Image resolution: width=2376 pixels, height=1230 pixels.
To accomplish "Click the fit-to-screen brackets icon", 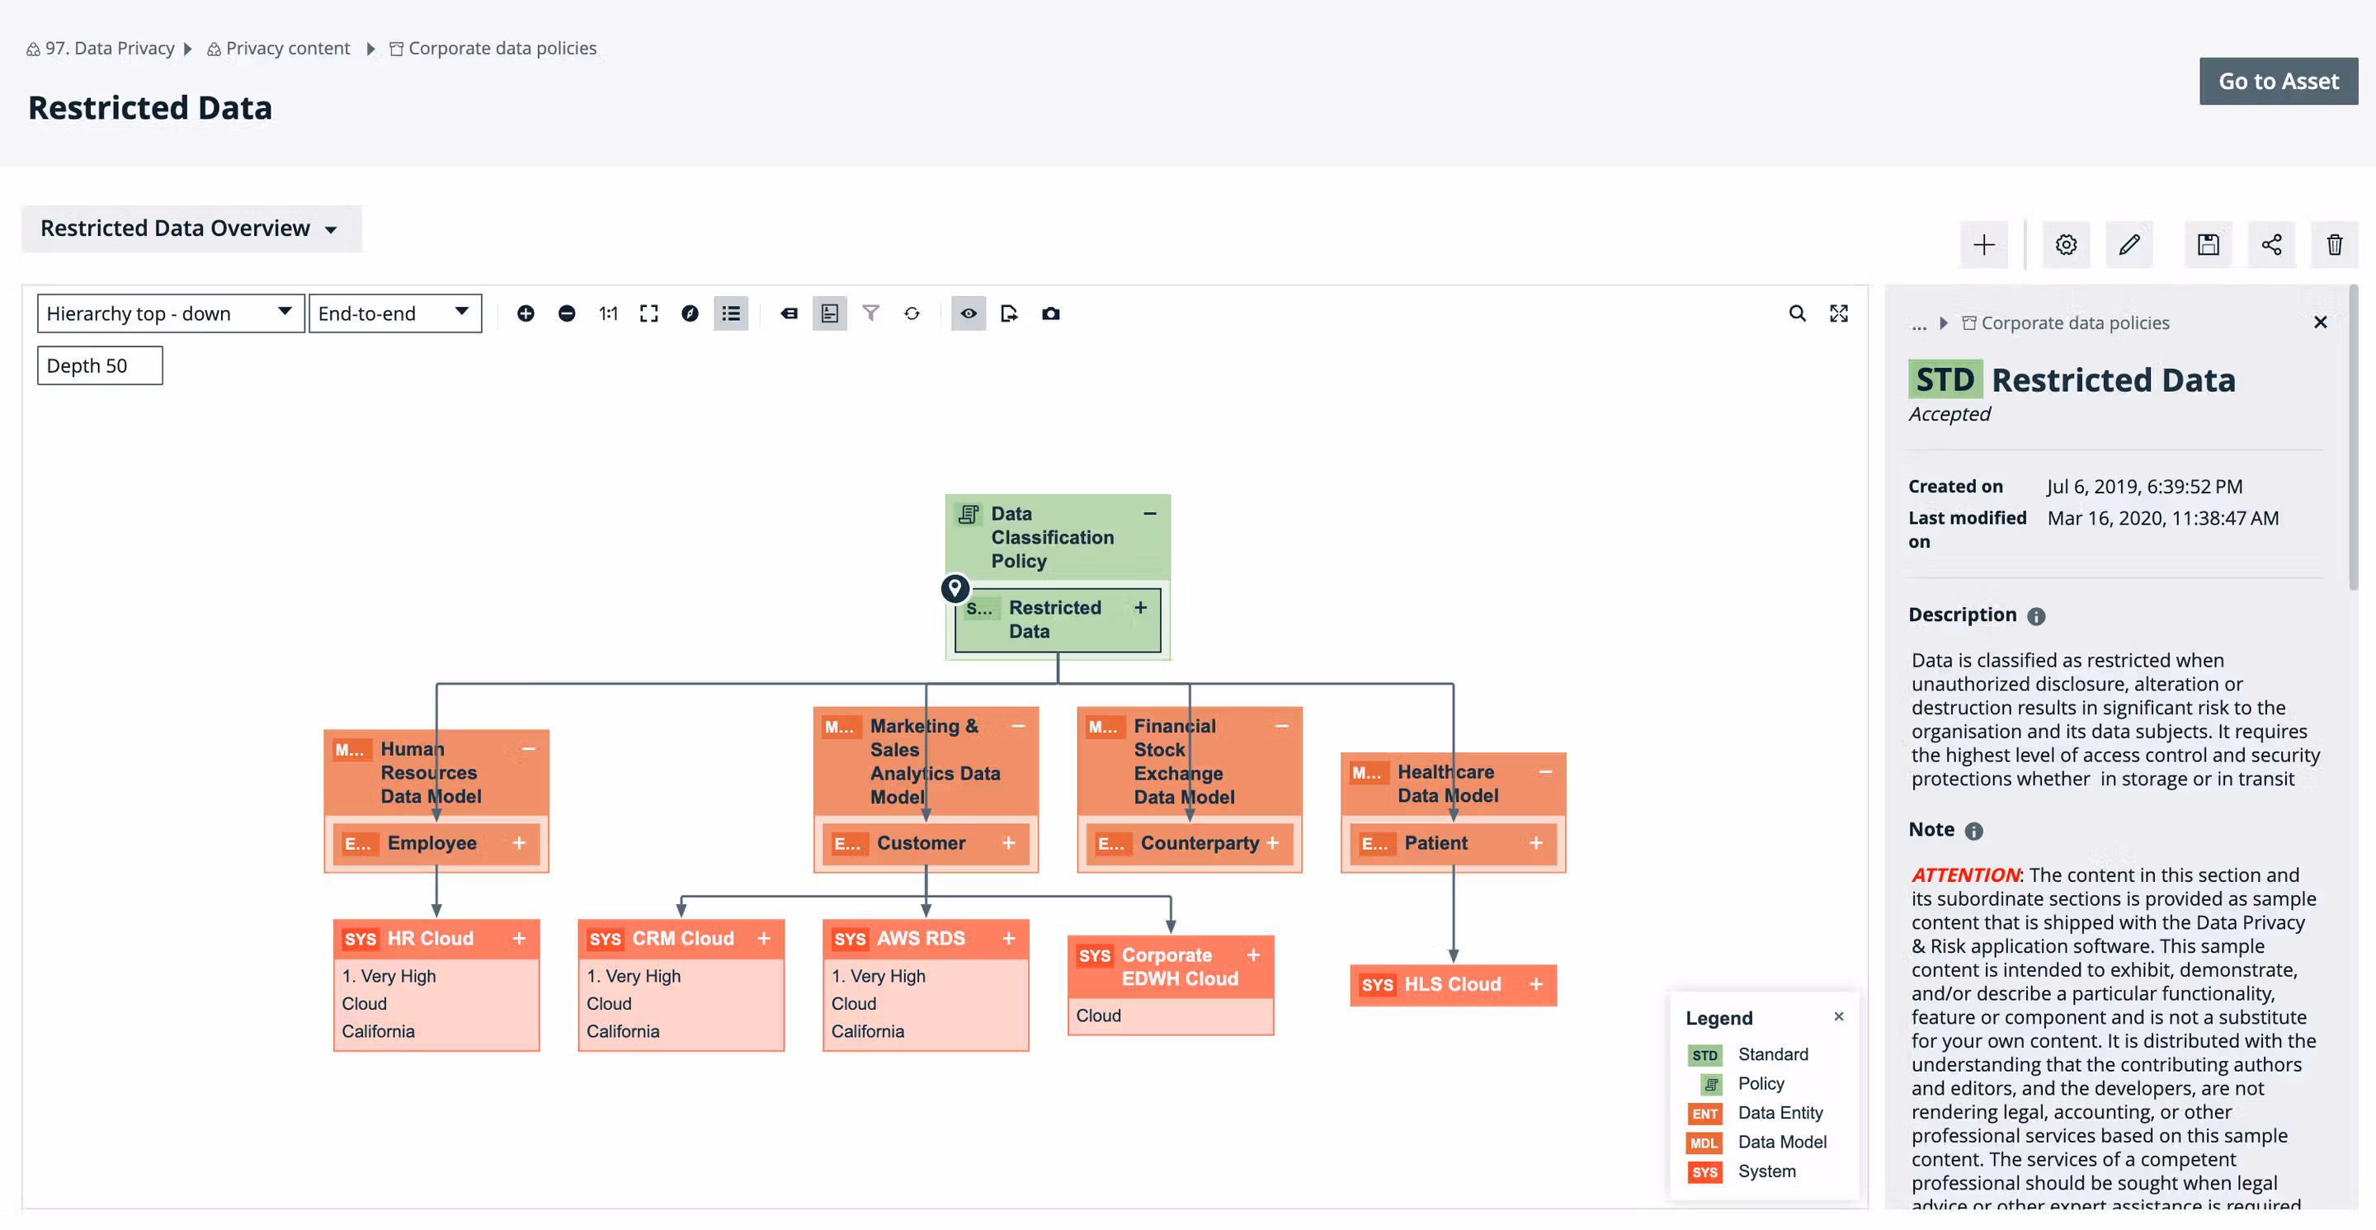I will [x=648, y=313].
